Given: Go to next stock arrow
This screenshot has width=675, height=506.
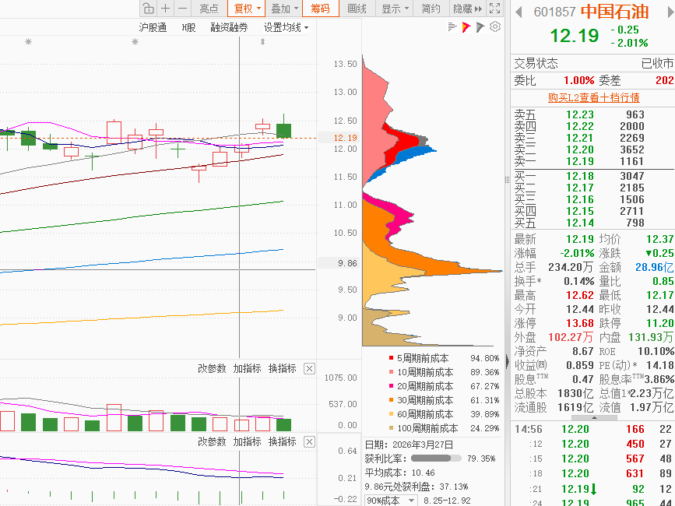Looking at the screenshot, I should [x=670, y=12].
